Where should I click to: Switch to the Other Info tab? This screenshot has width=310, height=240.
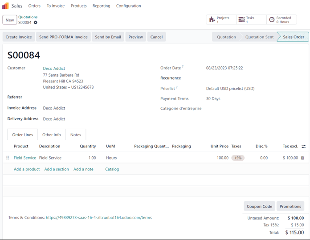pyautogui.click(x=52, y=135)
